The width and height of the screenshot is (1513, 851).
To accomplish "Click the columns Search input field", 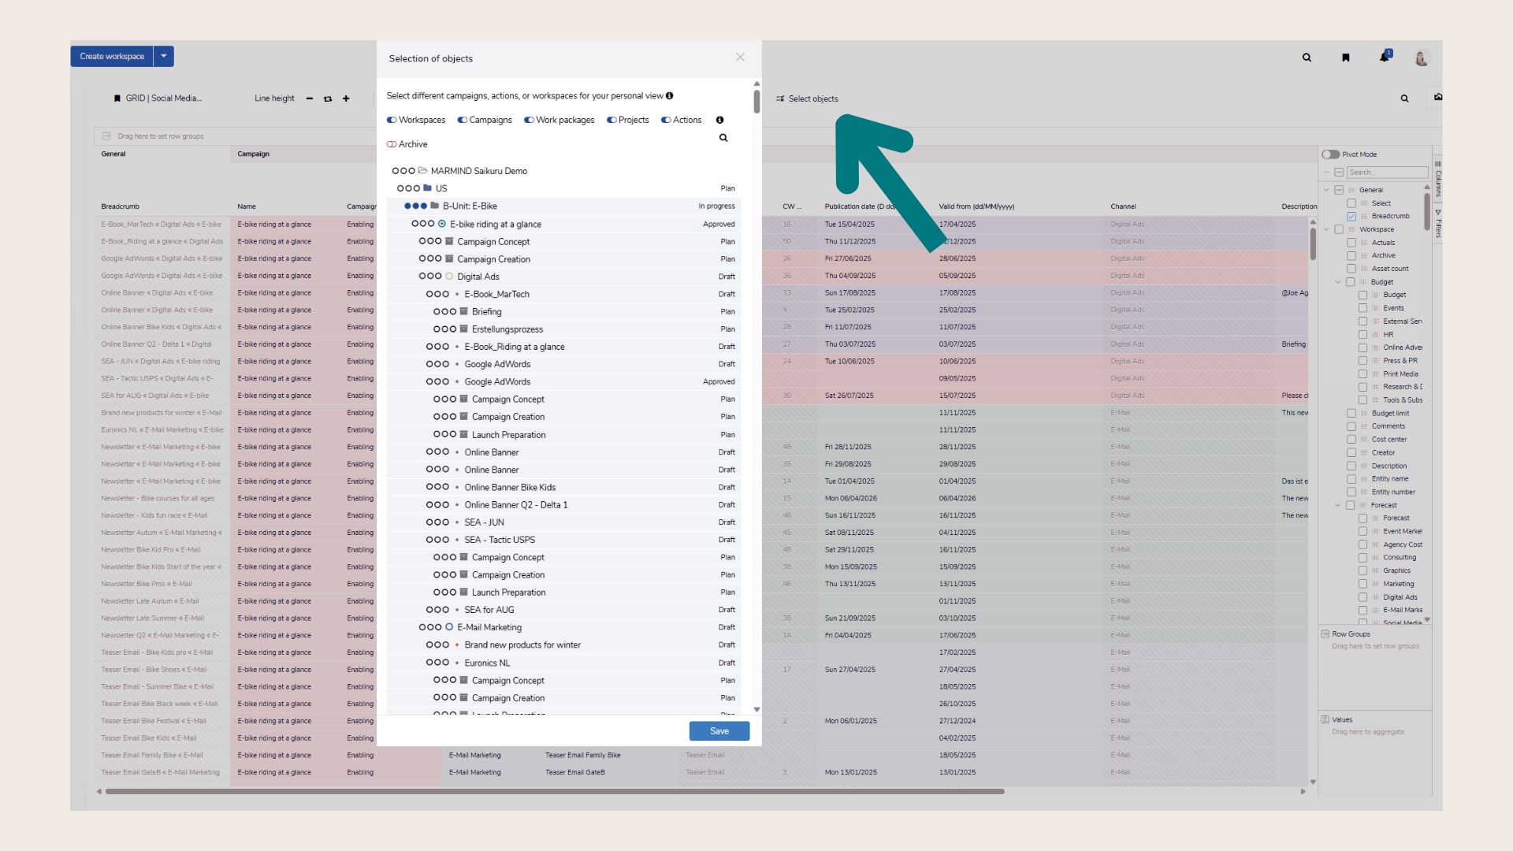I will 1386,173.
